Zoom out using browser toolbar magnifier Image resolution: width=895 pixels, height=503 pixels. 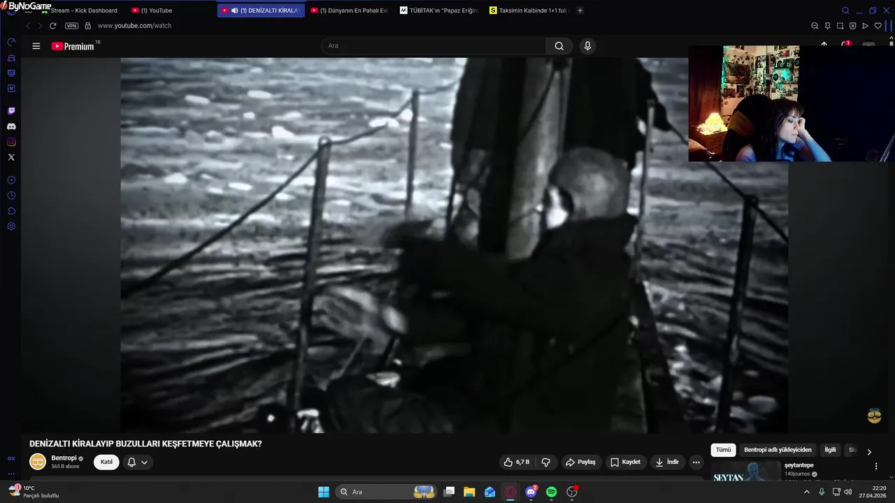pyautogui.click(x=815, y=26)
